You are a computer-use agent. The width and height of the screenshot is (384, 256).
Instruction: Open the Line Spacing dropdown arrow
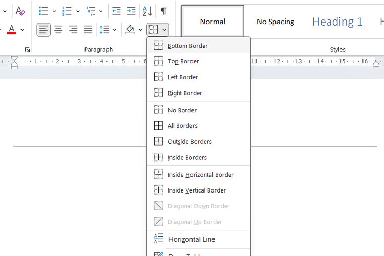(x=114, y=30)
